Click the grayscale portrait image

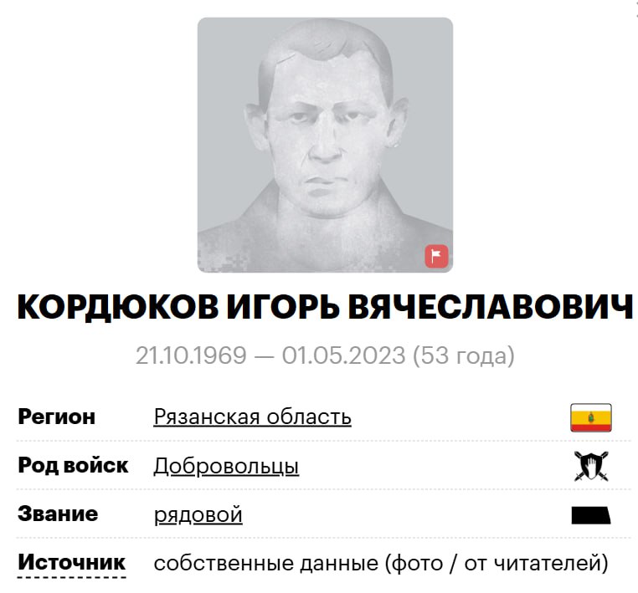(x=325, y=145)
